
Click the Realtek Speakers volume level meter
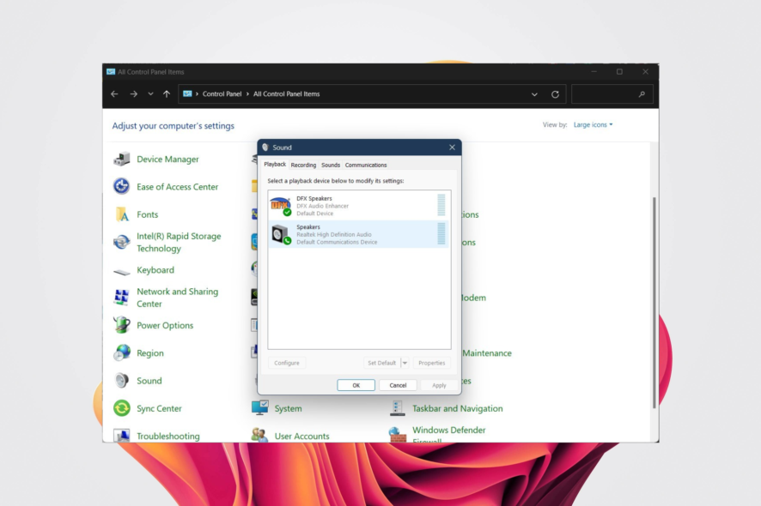pyautogui.click(x=441, y=233)
